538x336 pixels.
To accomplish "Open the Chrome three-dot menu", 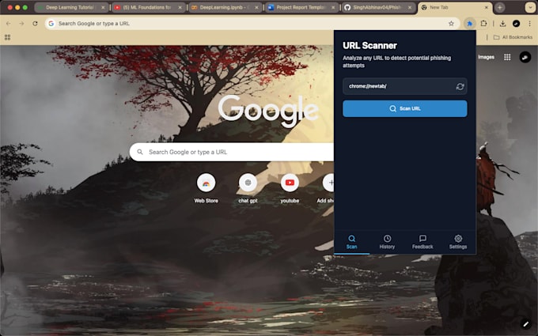I will click(529, 23).
